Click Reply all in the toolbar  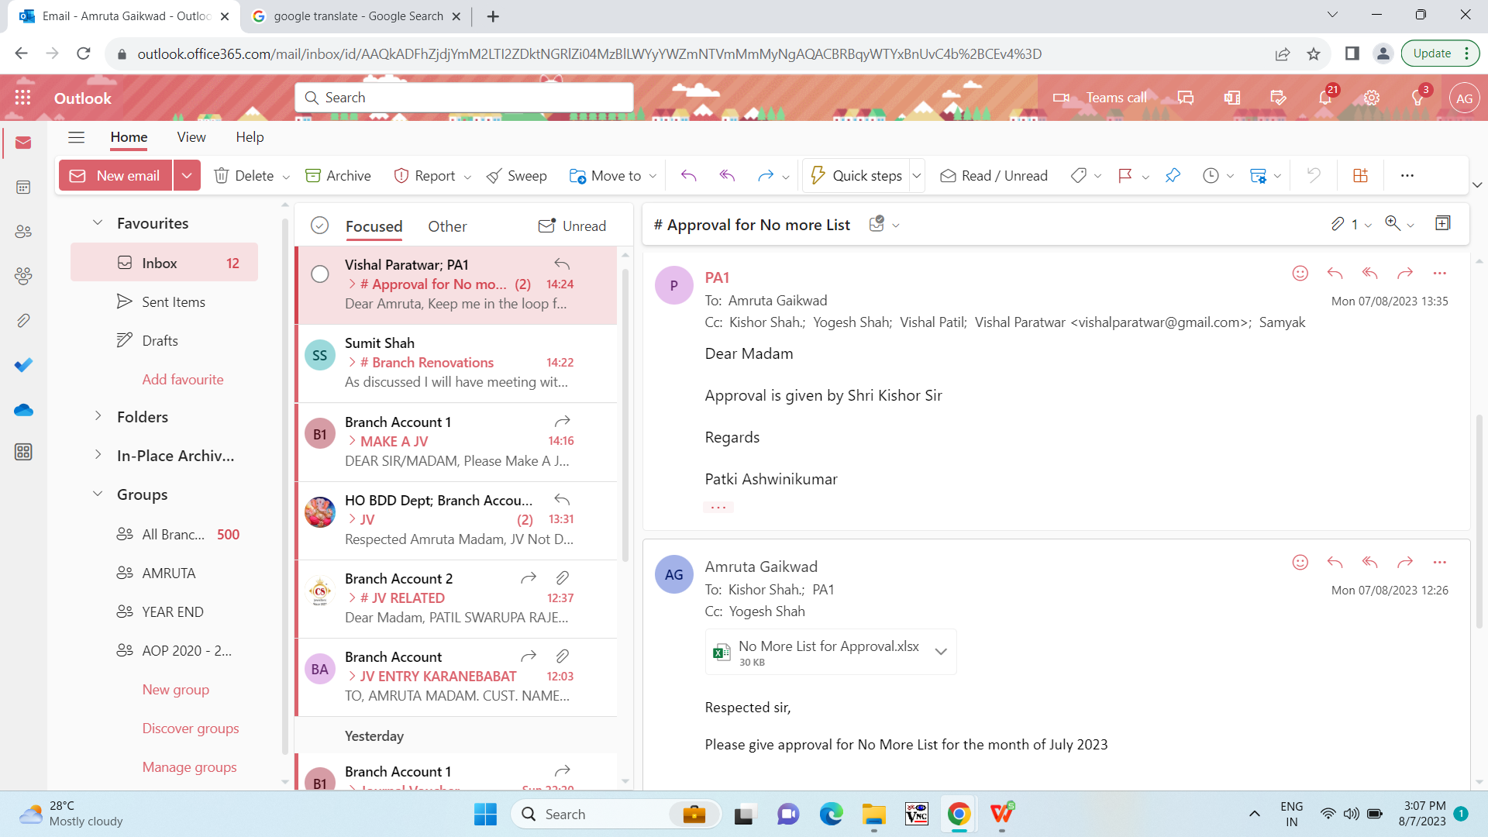click(x=727, y=176)
